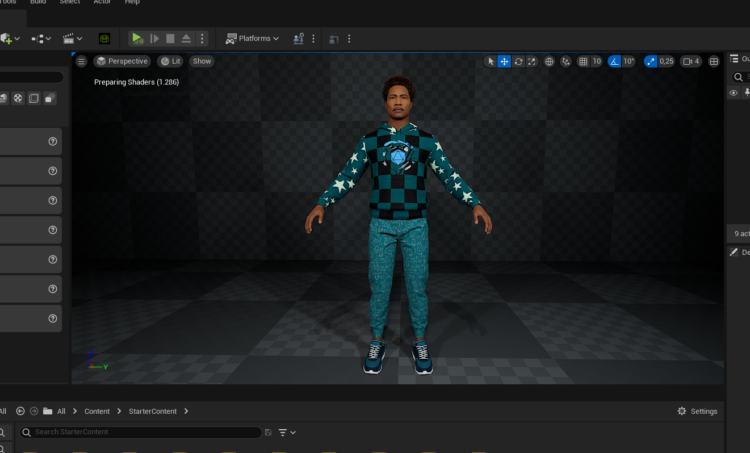Expand the chevron after StarterContent
This screenshot has width=750, height=453.
pyautogui.click(x=186, y=411)
